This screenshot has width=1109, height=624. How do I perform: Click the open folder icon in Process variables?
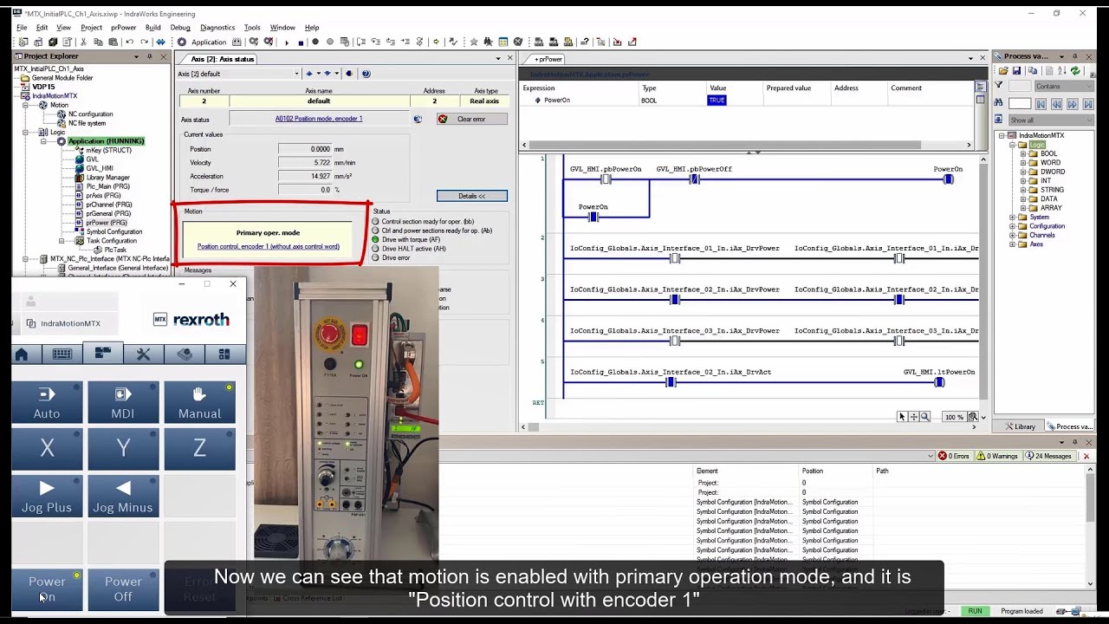point(1003,71)
